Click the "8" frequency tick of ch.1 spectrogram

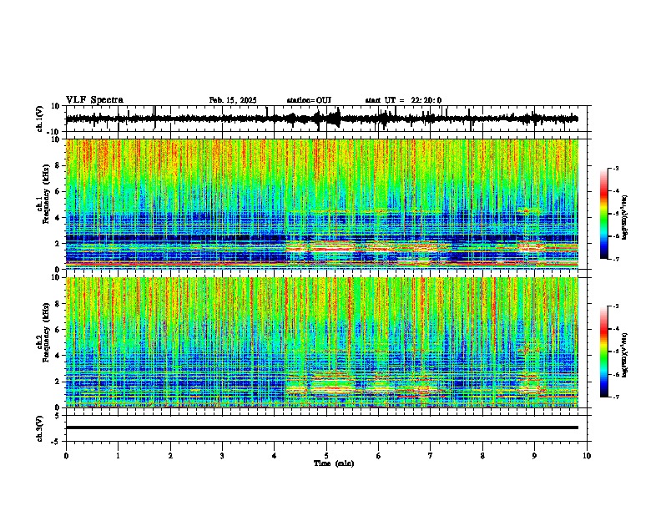(58, 165)
